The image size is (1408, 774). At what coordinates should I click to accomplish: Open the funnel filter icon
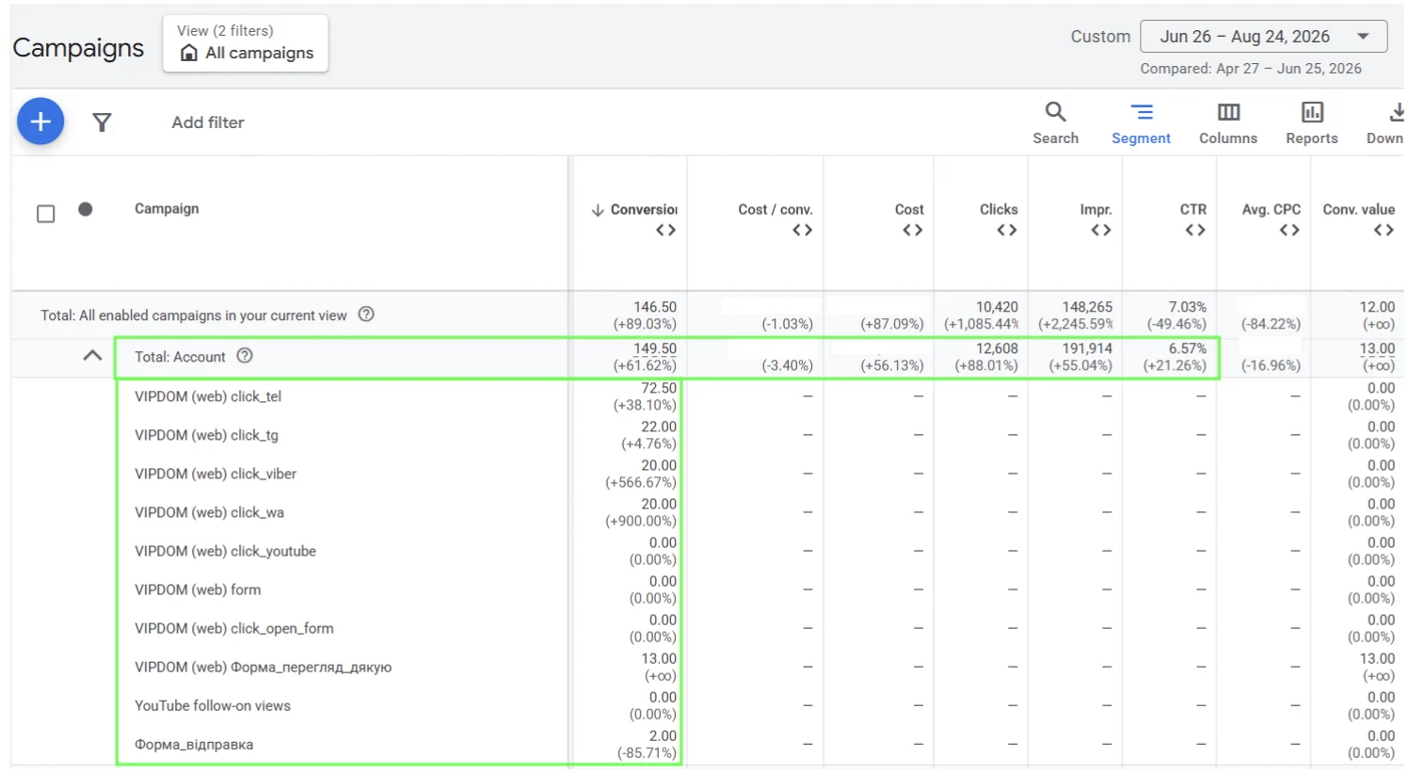click(102, 122)
